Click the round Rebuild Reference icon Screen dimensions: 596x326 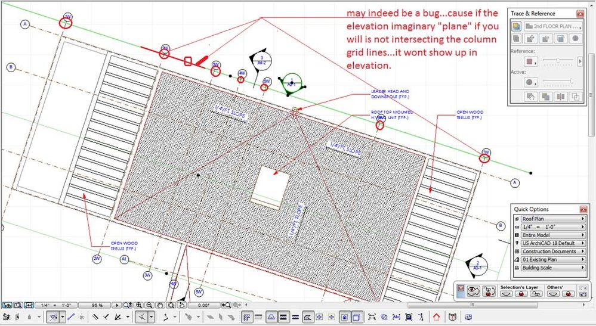point(576,39)
